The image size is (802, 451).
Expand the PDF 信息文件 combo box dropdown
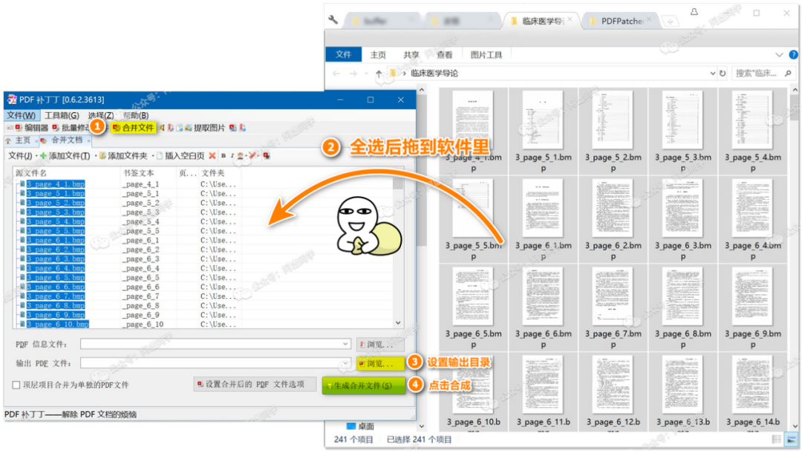click(x=345, y=344)
